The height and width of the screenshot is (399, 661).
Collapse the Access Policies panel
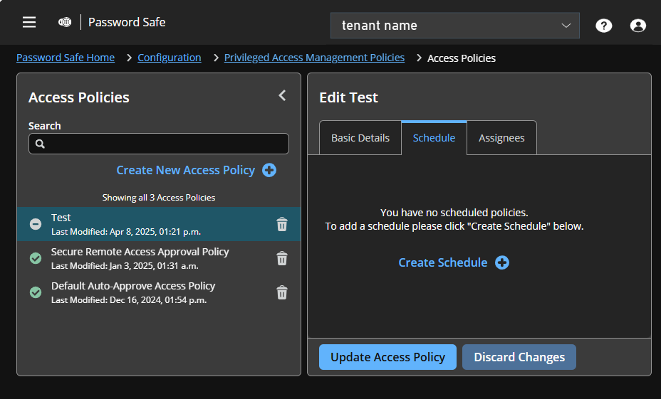[283, 95]
